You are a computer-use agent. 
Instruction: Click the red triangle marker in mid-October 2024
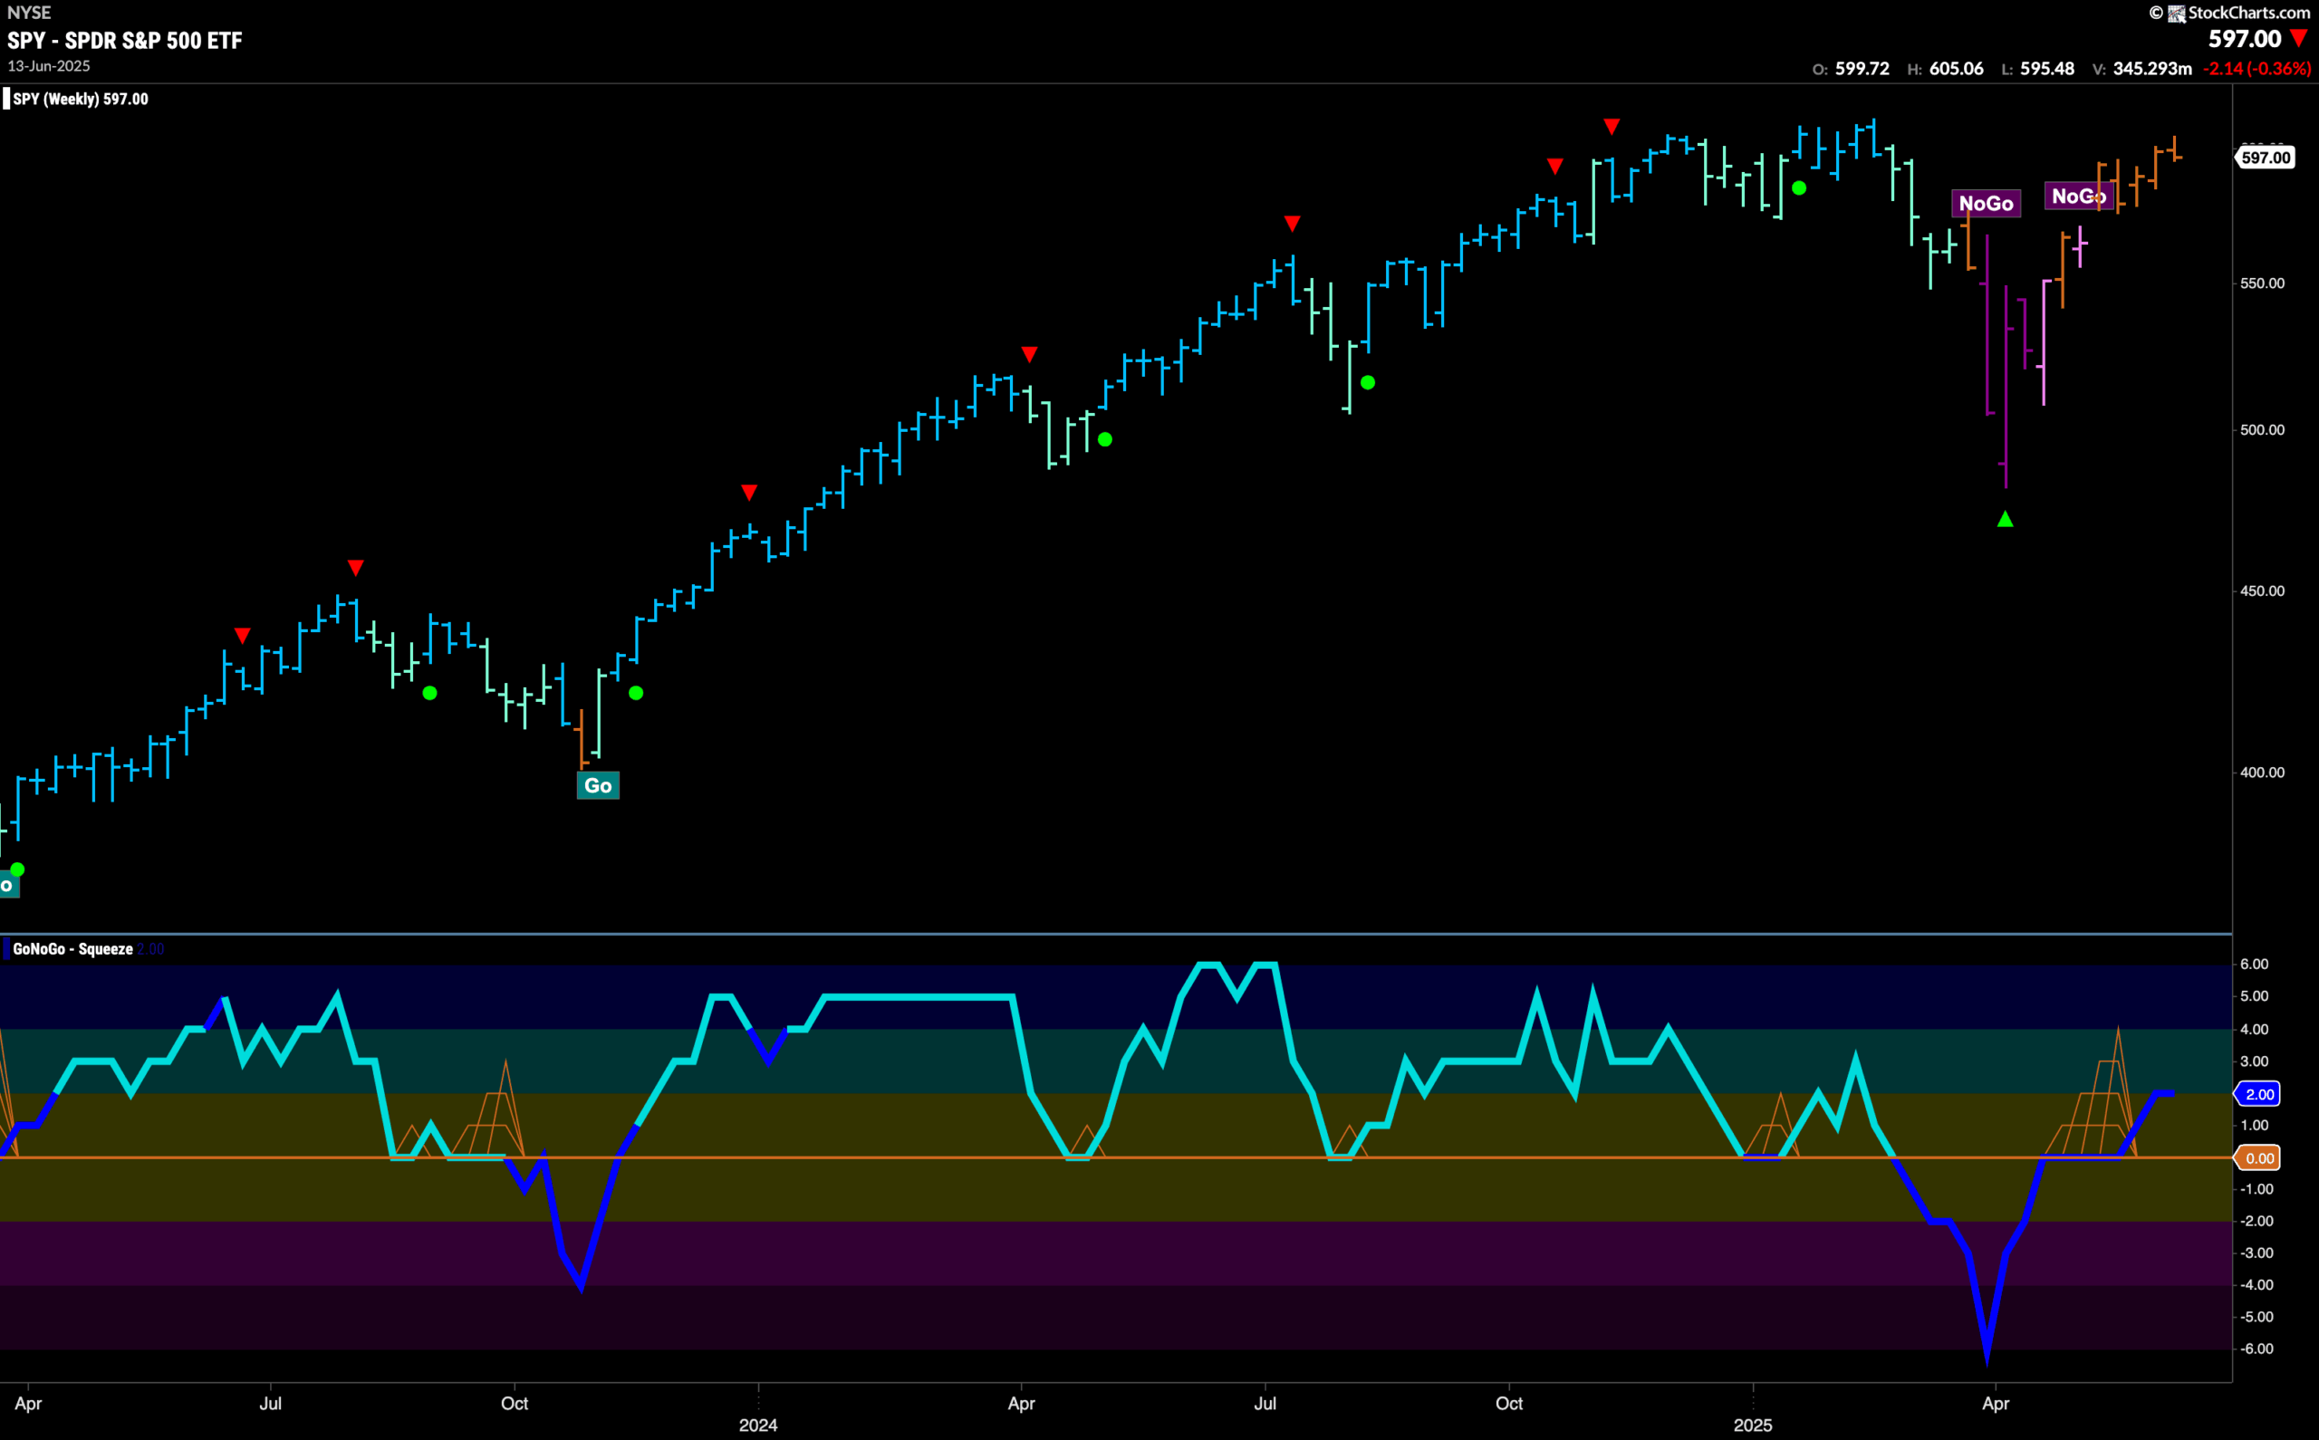coord(1555,167)
